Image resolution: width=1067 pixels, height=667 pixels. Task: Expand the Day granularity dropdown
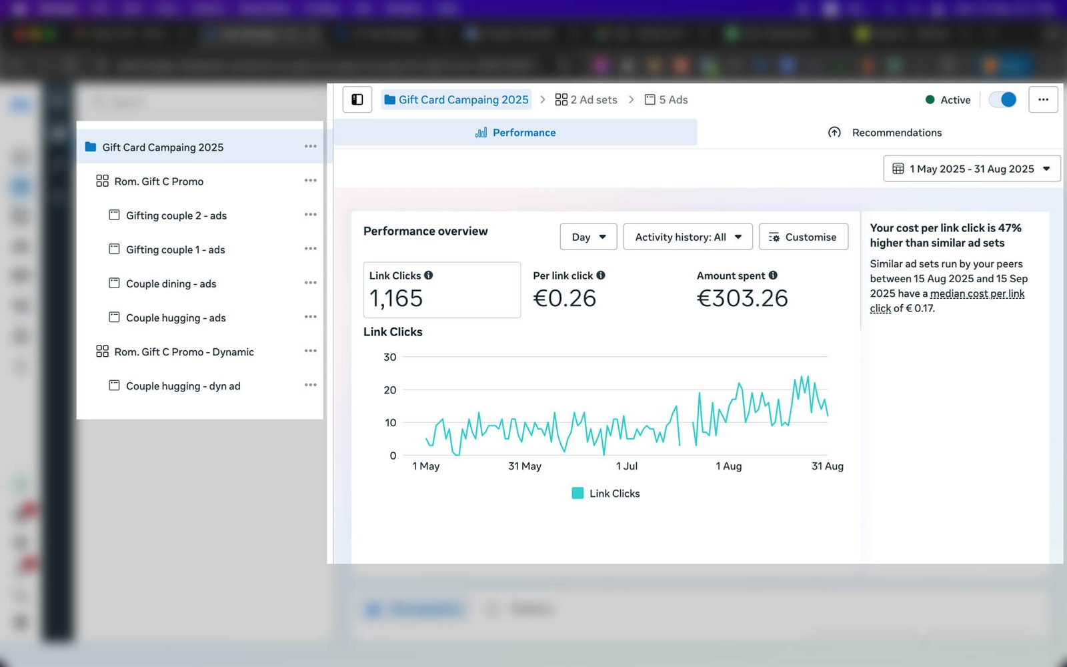pos(588,237)
